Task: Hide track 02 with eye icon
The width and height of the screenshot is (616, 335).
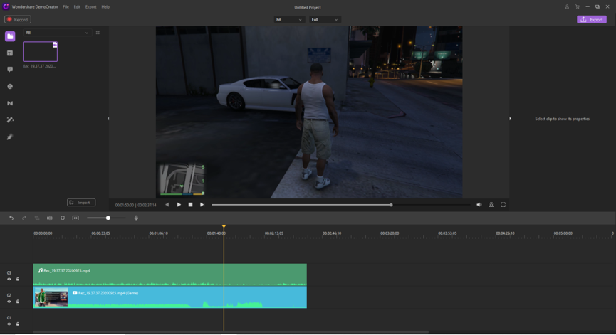Action: [x=9, y=302]
